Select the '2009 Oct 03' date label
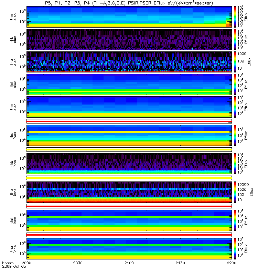 14,266
